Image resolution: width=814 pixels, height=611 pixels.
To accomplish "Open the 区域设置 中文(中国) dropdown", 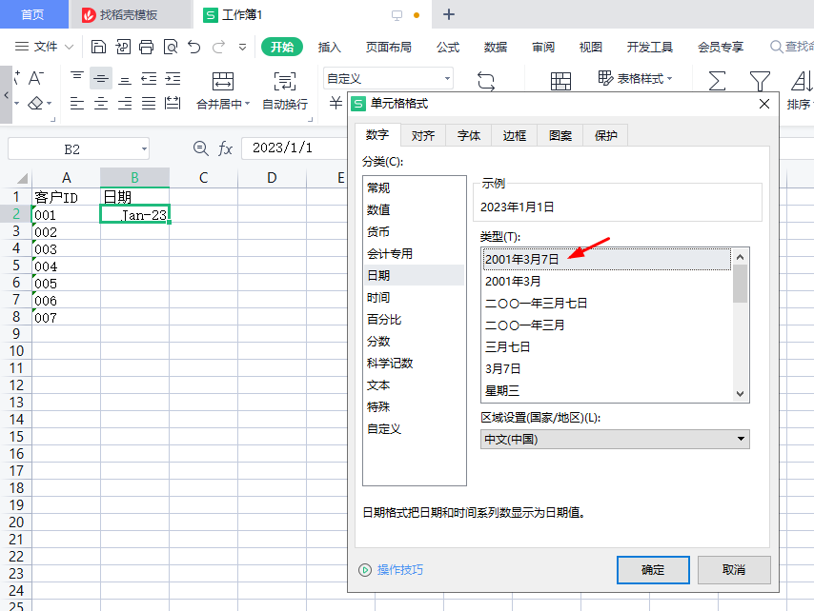I will [615, 439].
